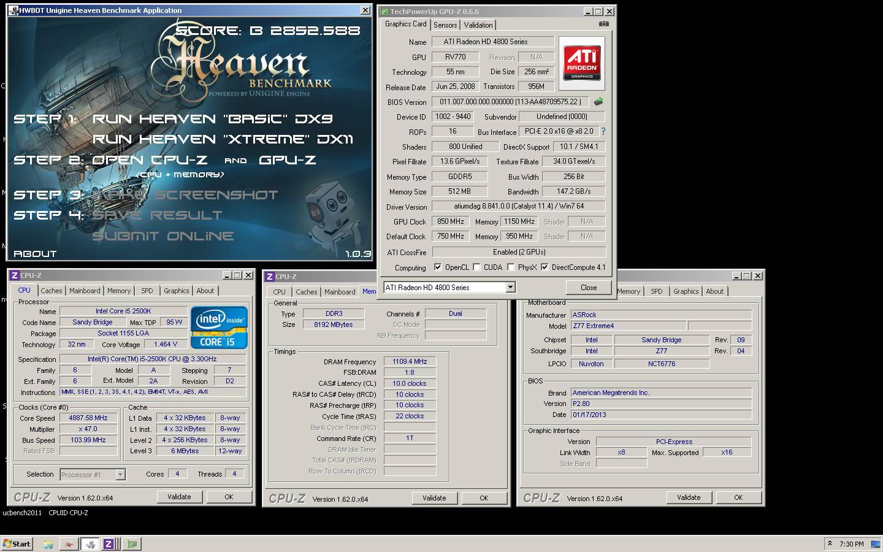The image size is (883, 552).
Task: Click Run Heaven "Basic" DX9
Action: (x=213, y=119)
